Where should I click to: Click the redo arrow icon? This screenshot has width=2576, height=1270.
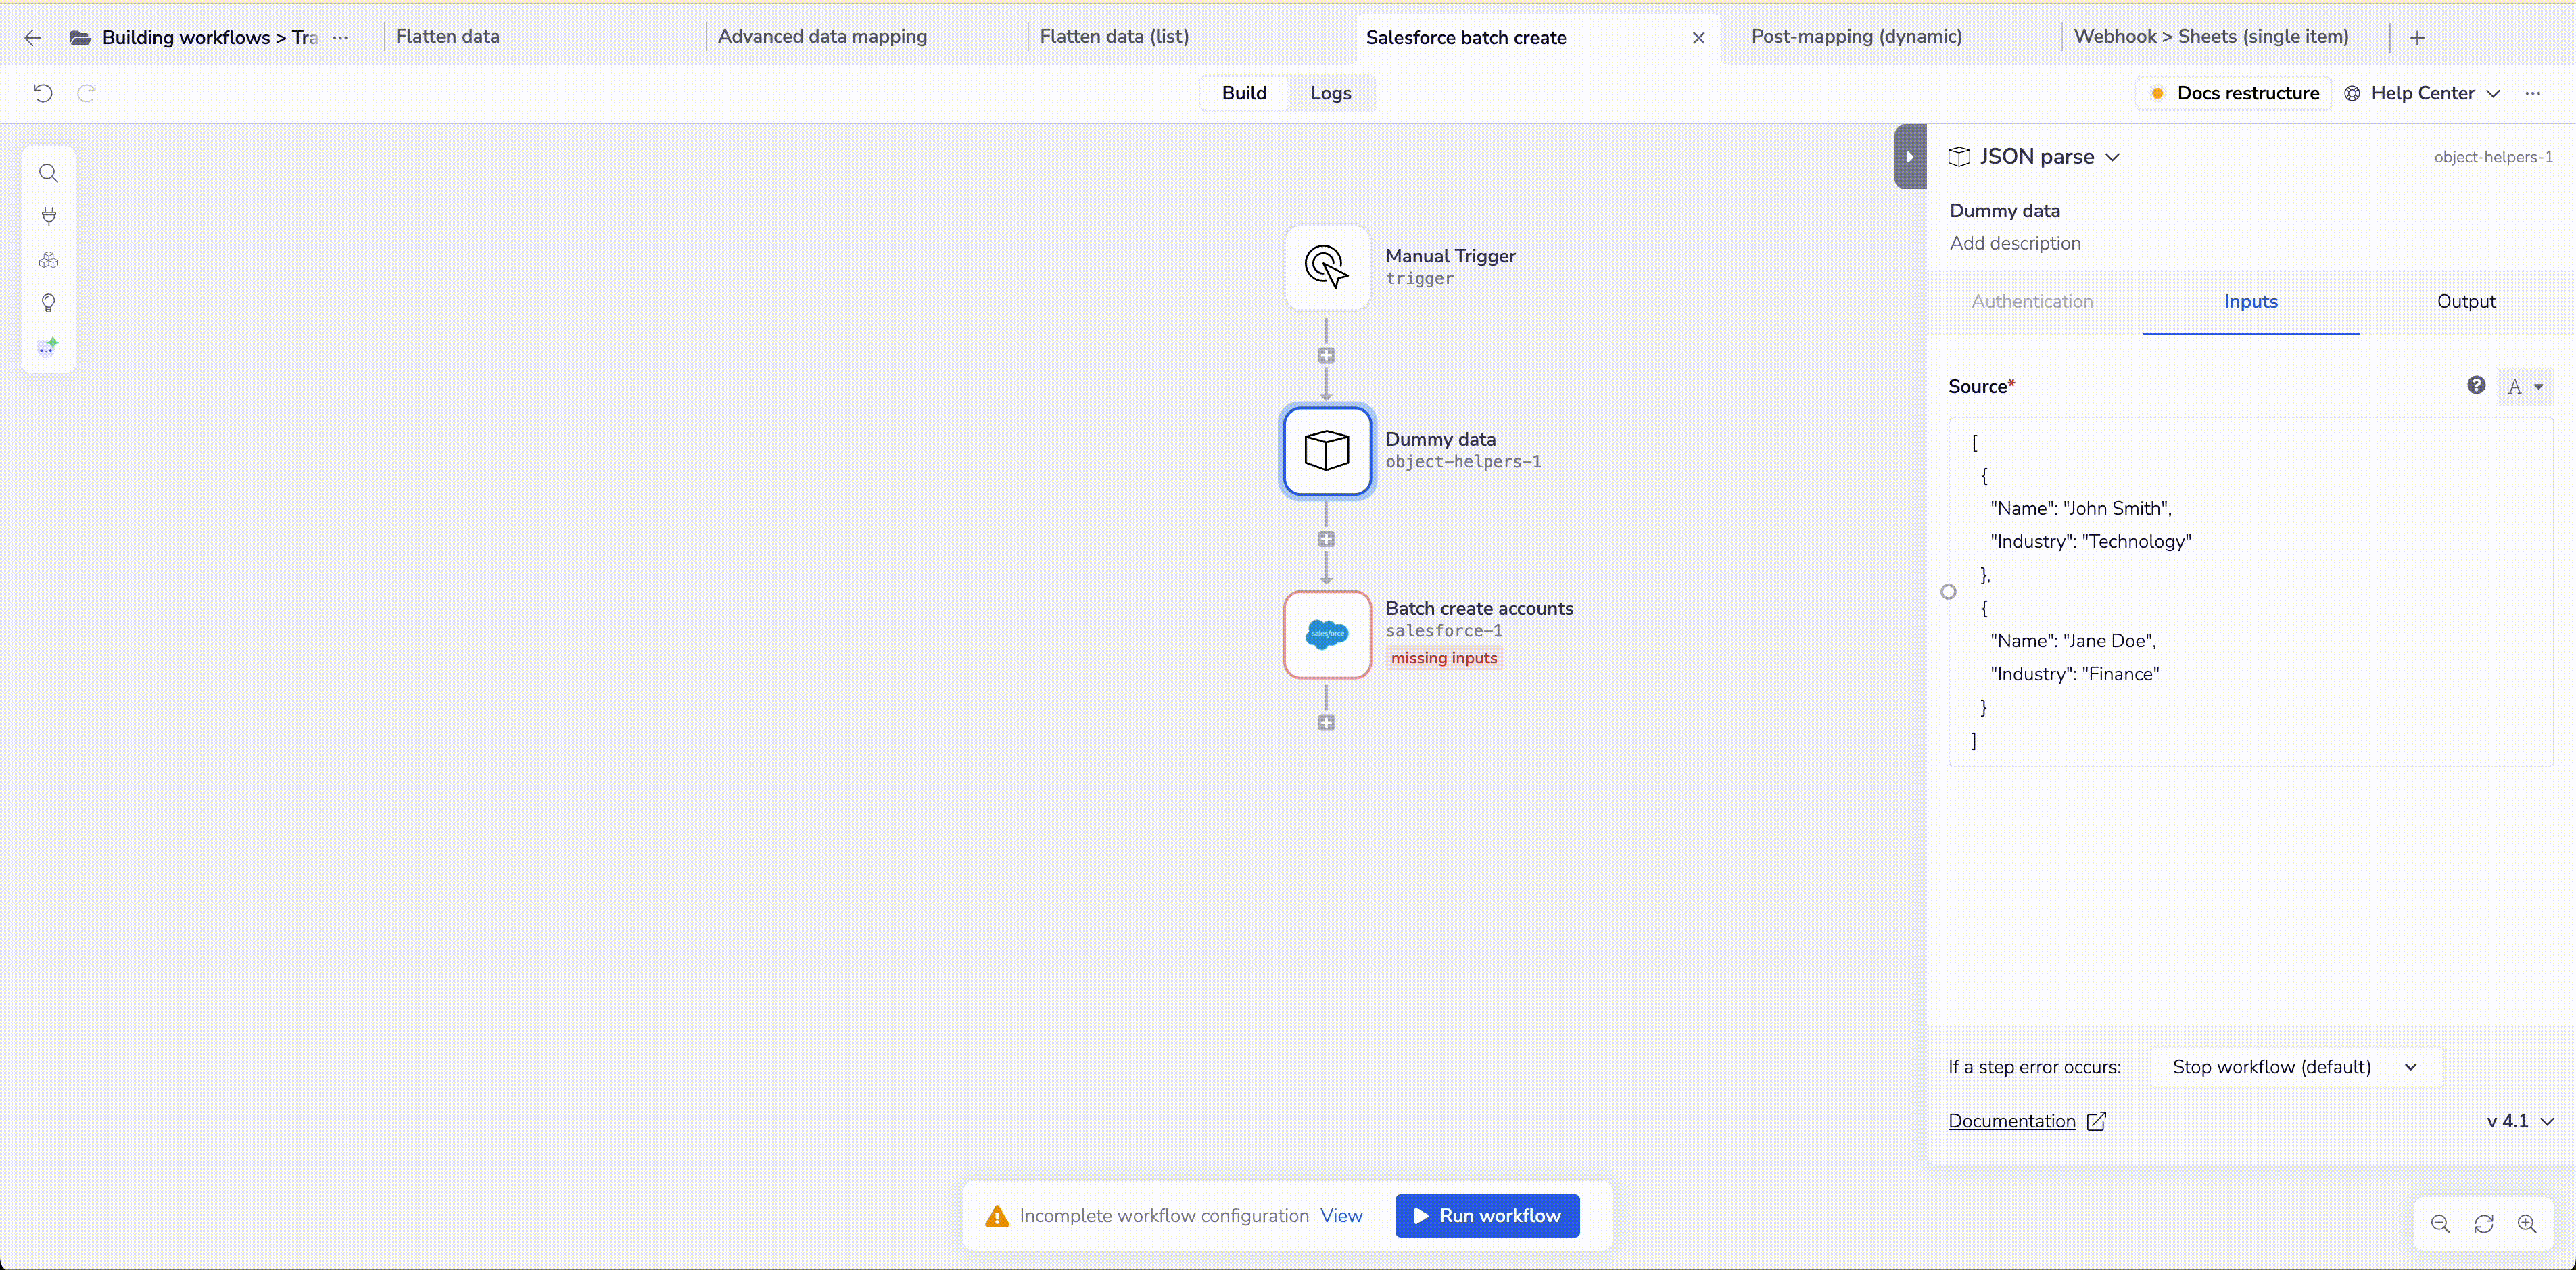[86, 93]
